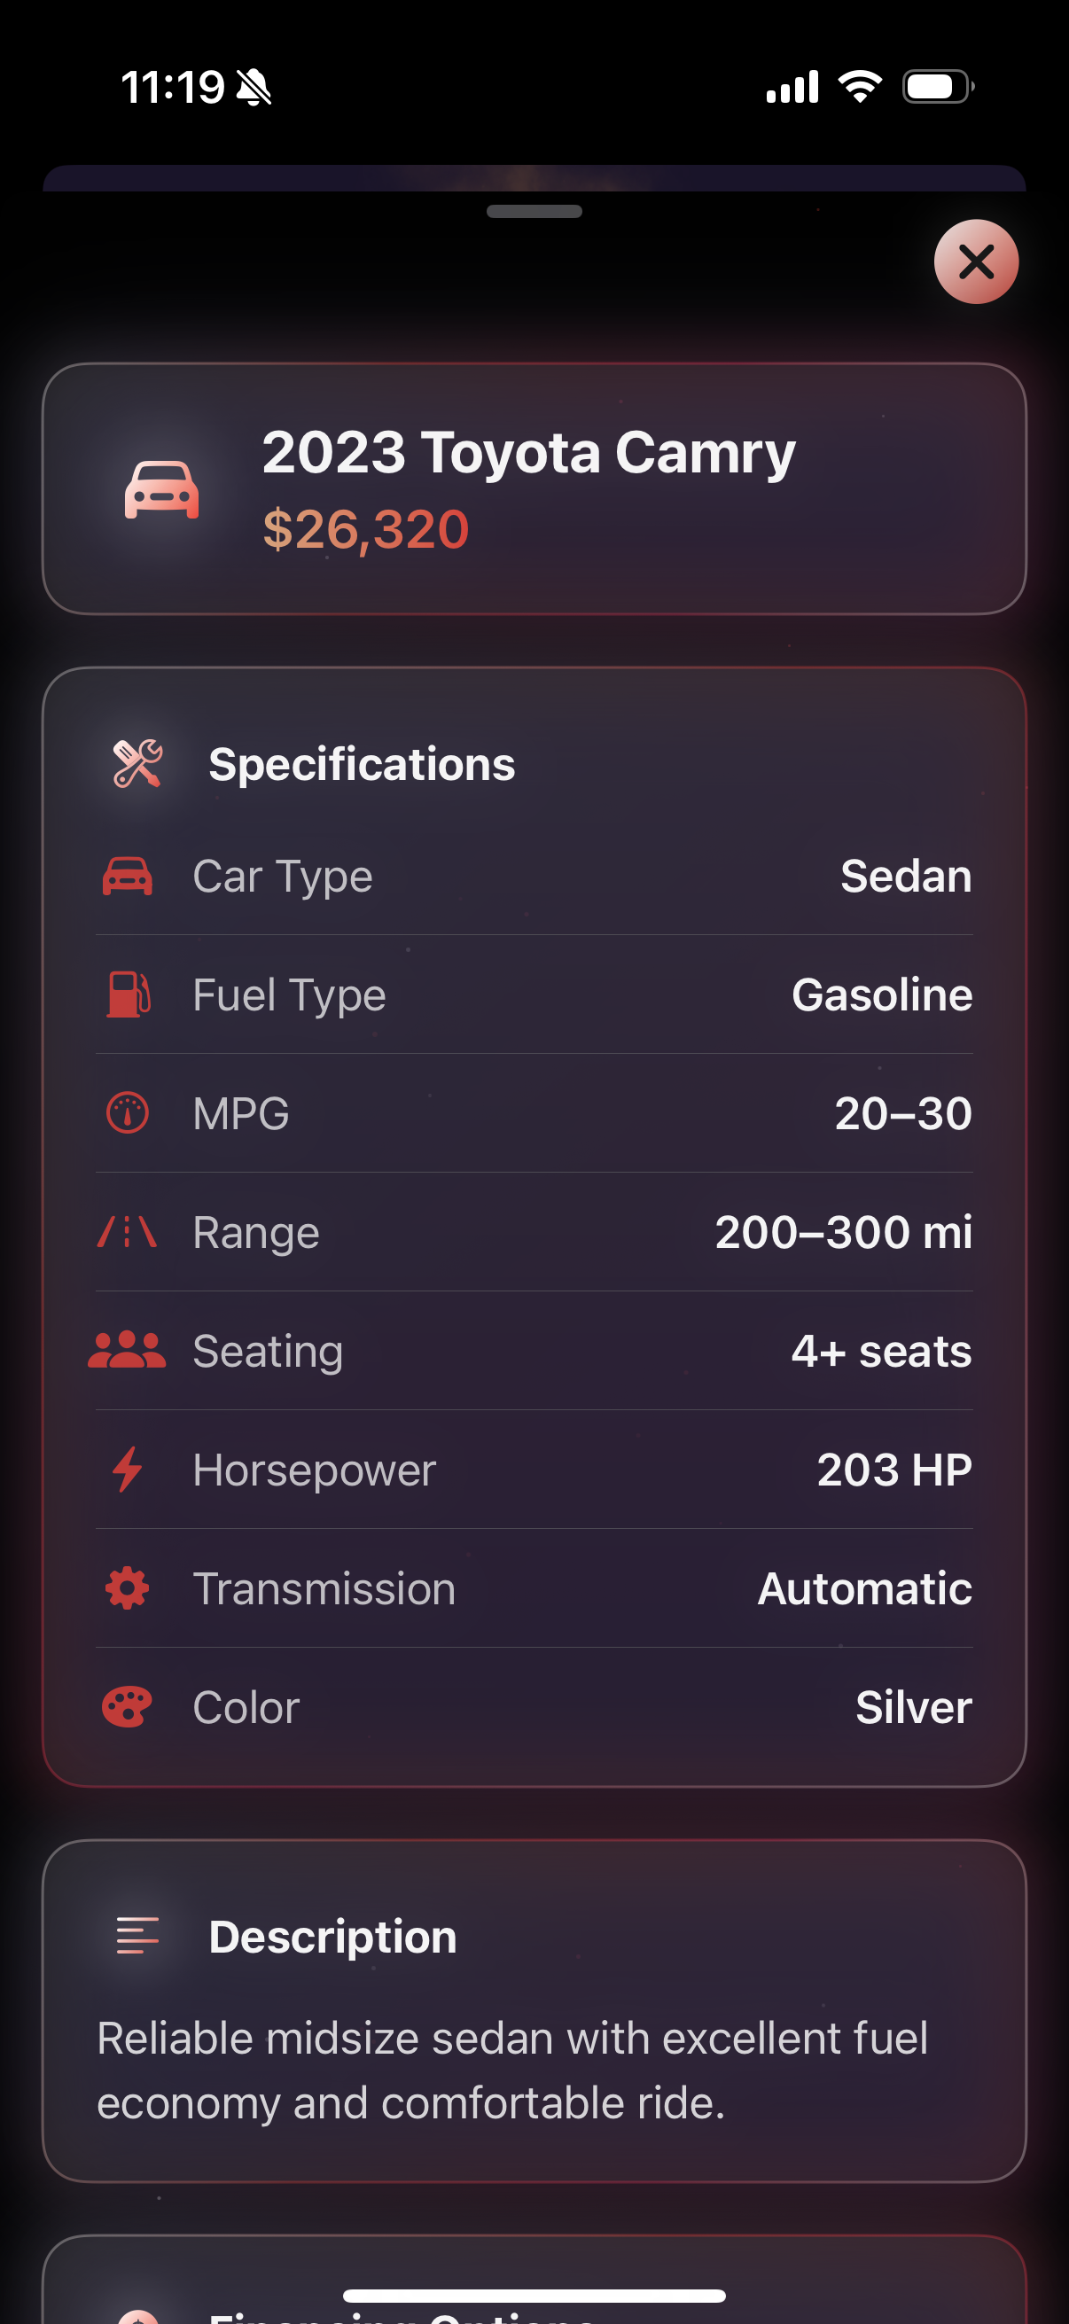The width and height of the screenshot is (1069, 2324).
Task: Tap the three-person Seating icon
Action: pyautogui.click(x=127, y=1351)
